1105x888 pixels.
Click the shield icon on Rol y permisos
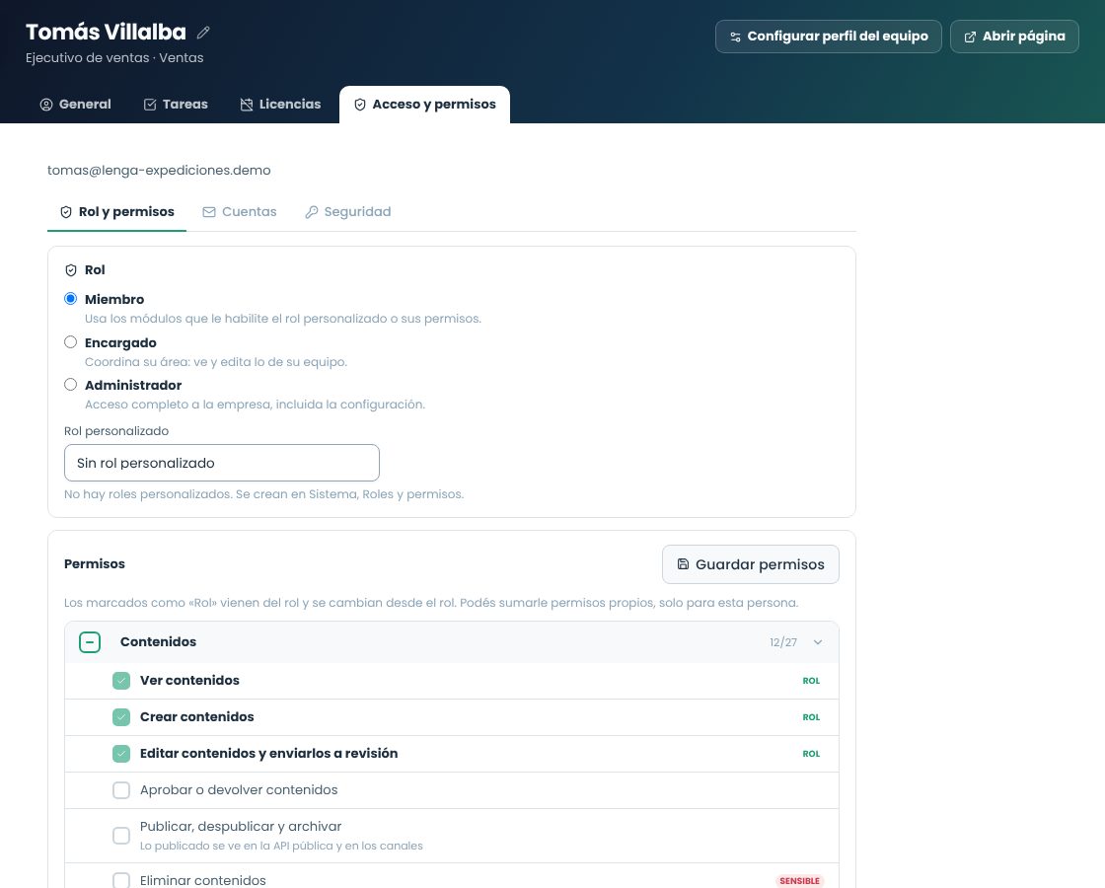pos(66,212)
